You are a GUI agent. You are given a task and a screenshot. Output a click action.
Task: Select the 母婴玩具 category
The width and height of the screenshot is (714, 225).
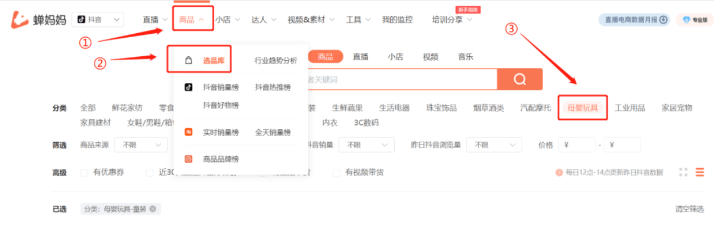[x=582, y=108]
